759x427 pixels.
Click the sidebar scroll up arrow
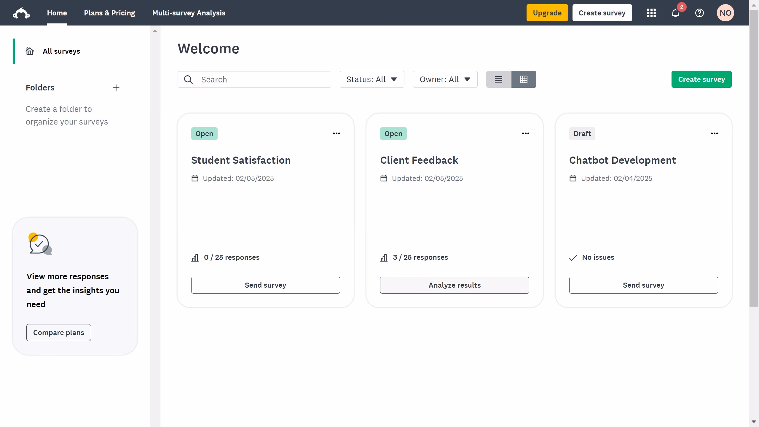point(155,31)
